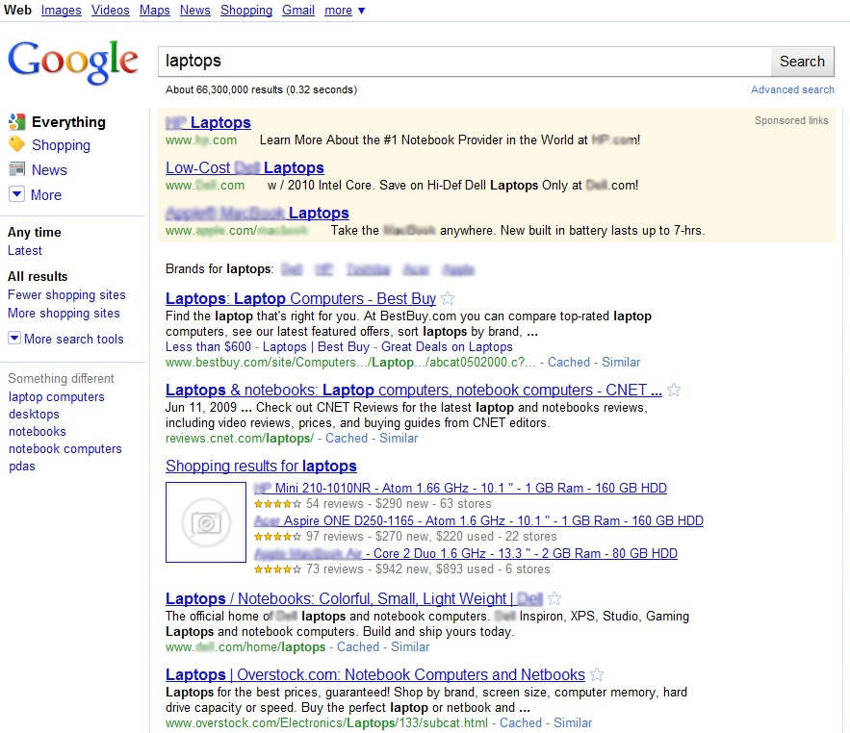Open the CNET Laptops & notebooks result

coord(414,390)
